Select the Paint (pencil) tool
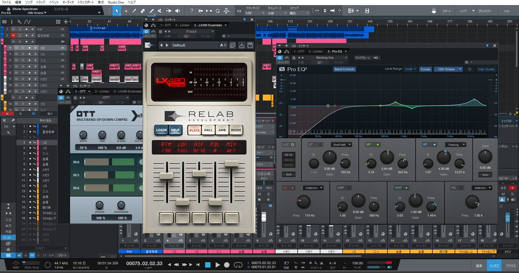 pyautogui.click(x=152, y=11)
